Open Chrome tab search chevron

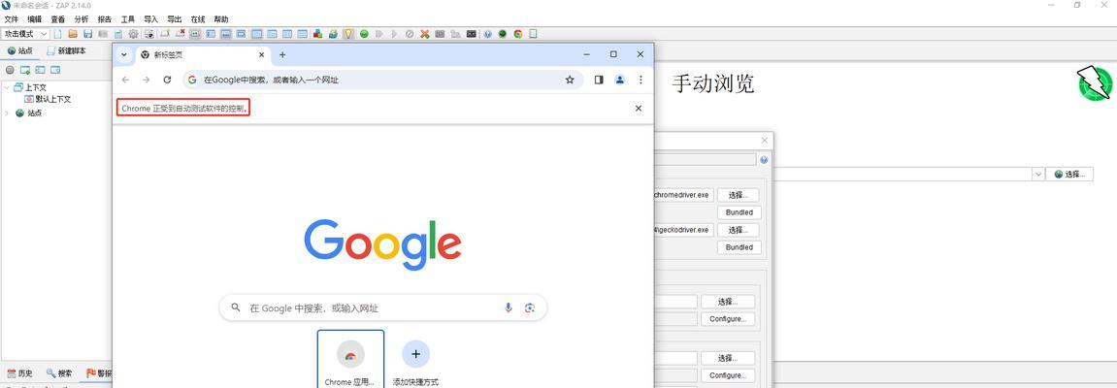124,55
